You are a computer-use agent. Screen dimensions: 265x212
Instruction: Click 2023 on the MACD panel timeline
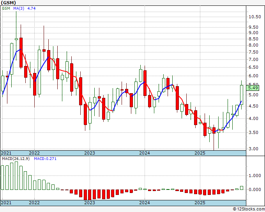pyautogui.click(x=90, y=203)
